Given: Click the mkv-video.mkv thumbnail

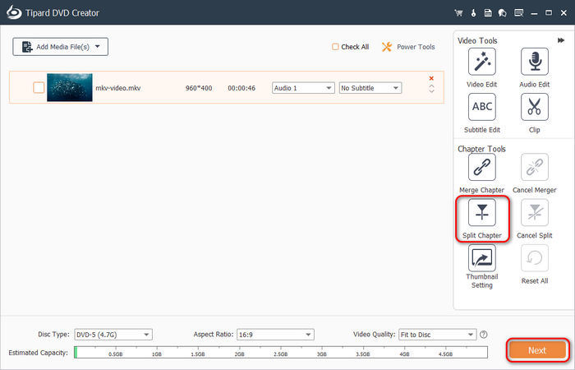Looking at the screenshot, I should pyautogui.click(x=70, y=87).
